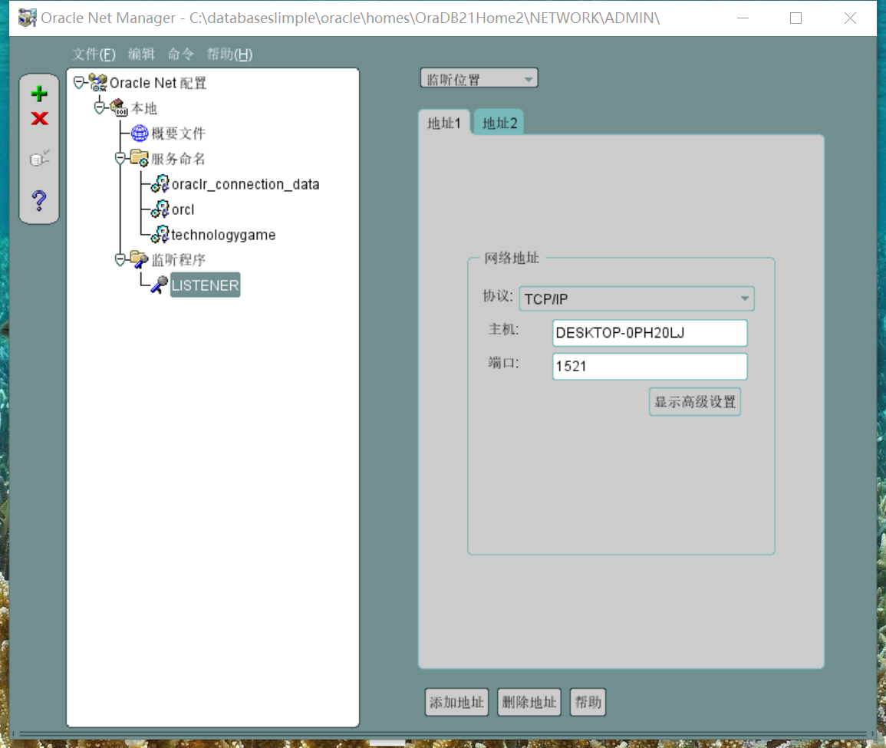Open the 监听位置 dropdown
This screenshot has height=748, width=886.
(479, 78)
